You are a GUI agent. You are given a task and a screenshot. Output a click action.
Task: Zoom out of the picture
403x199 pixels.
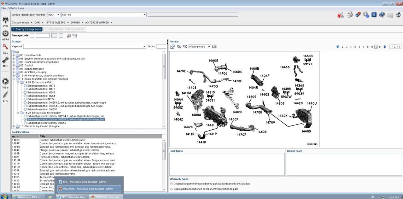point(179,47)
